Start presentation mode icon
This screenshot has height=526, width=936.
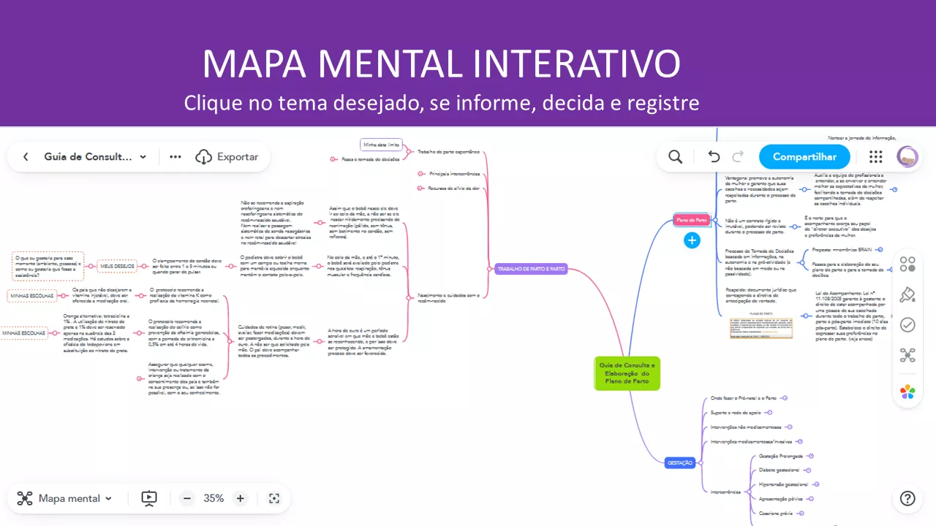(148, 498)
